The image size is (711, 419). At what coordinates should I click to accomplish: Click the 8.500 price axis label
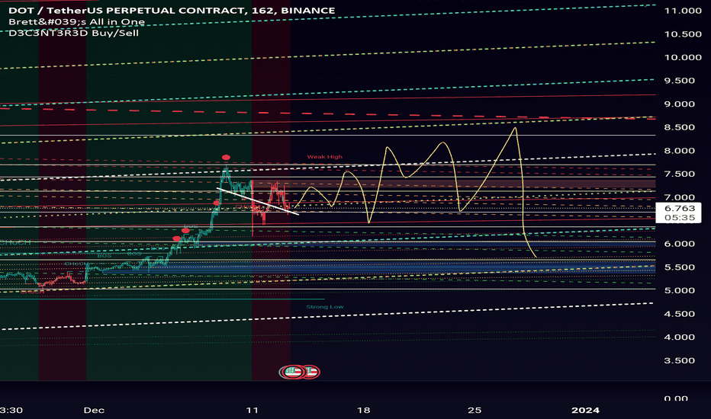679,127
